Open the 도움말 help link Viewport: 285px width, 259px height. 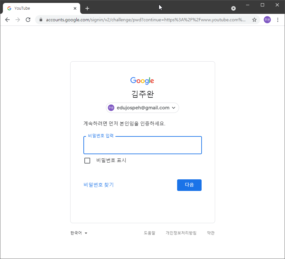[x=149, y=233]
